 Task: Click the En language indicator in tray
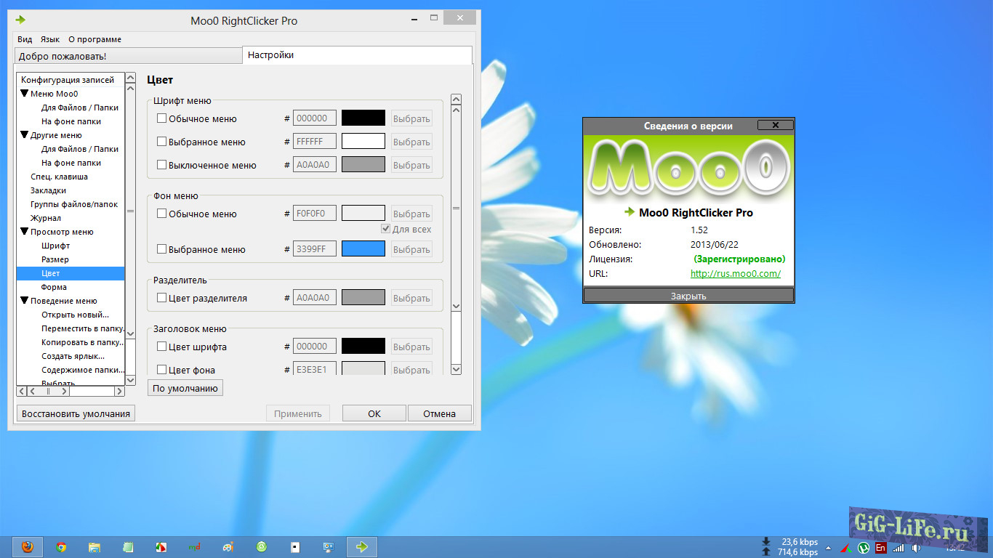point(880,548)
